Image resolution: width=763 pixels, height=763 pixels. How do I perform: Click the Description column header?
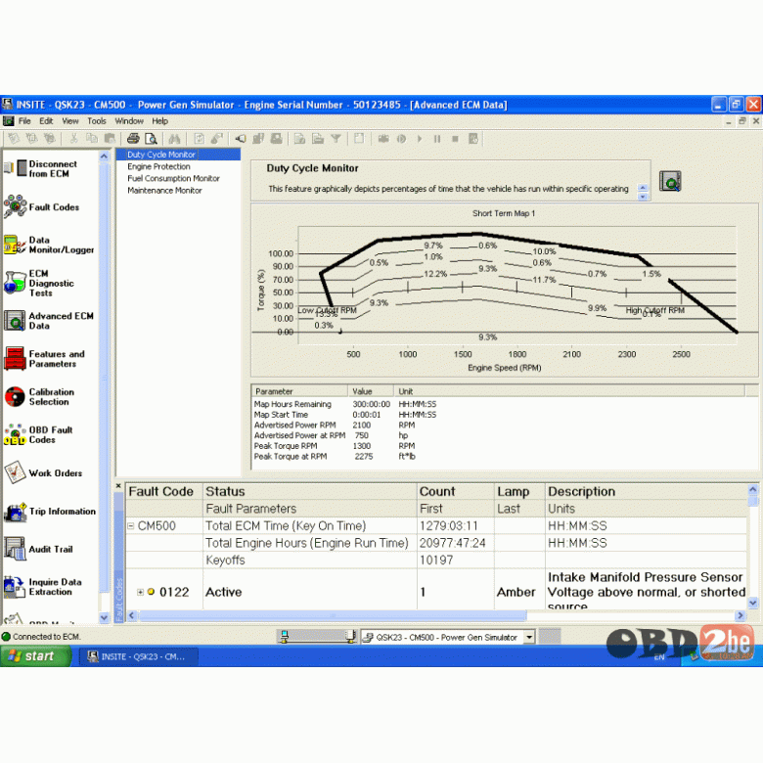(x=647, y=491)
